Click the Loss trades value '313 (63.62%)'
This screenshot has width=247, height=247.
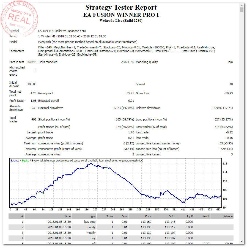(224, 127)
